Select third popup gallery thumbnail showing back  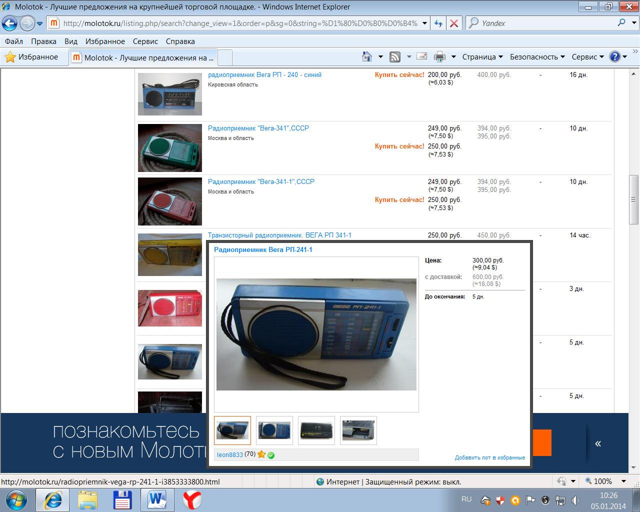point(316,430)
